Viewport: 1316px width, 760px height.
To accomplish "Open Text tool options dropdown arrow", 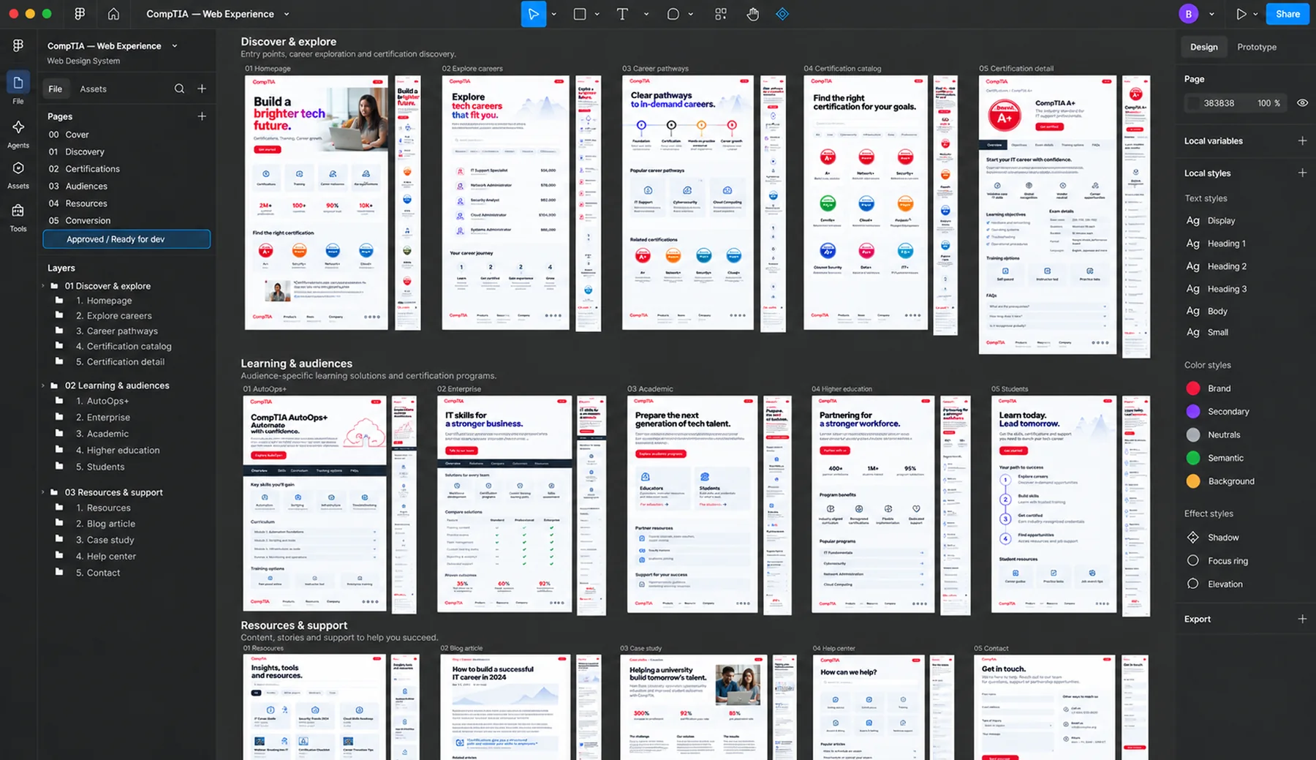I will point(646,14).
